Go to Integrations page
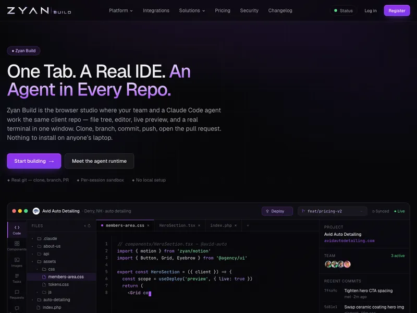417x313 pixels. pyautogui.click(x=156, y=10)
